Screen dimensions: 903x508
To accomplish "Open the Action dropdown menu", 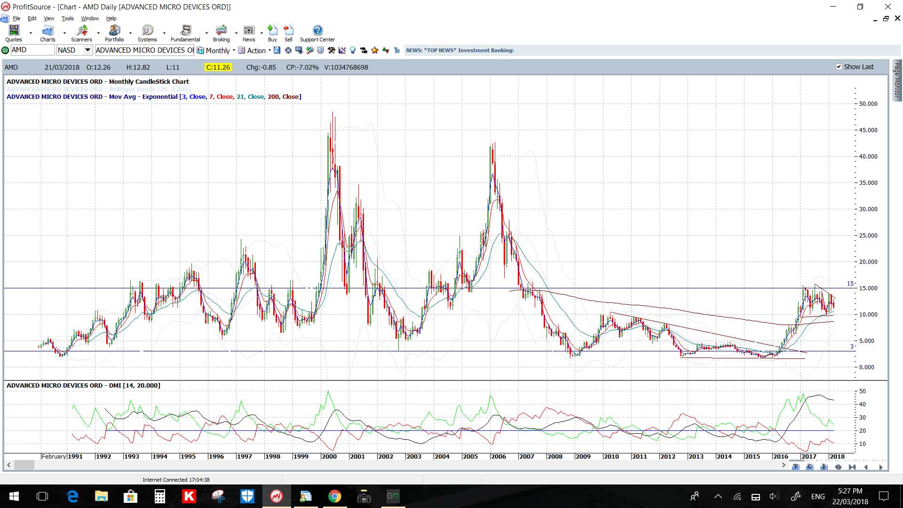I will (254, 50).
